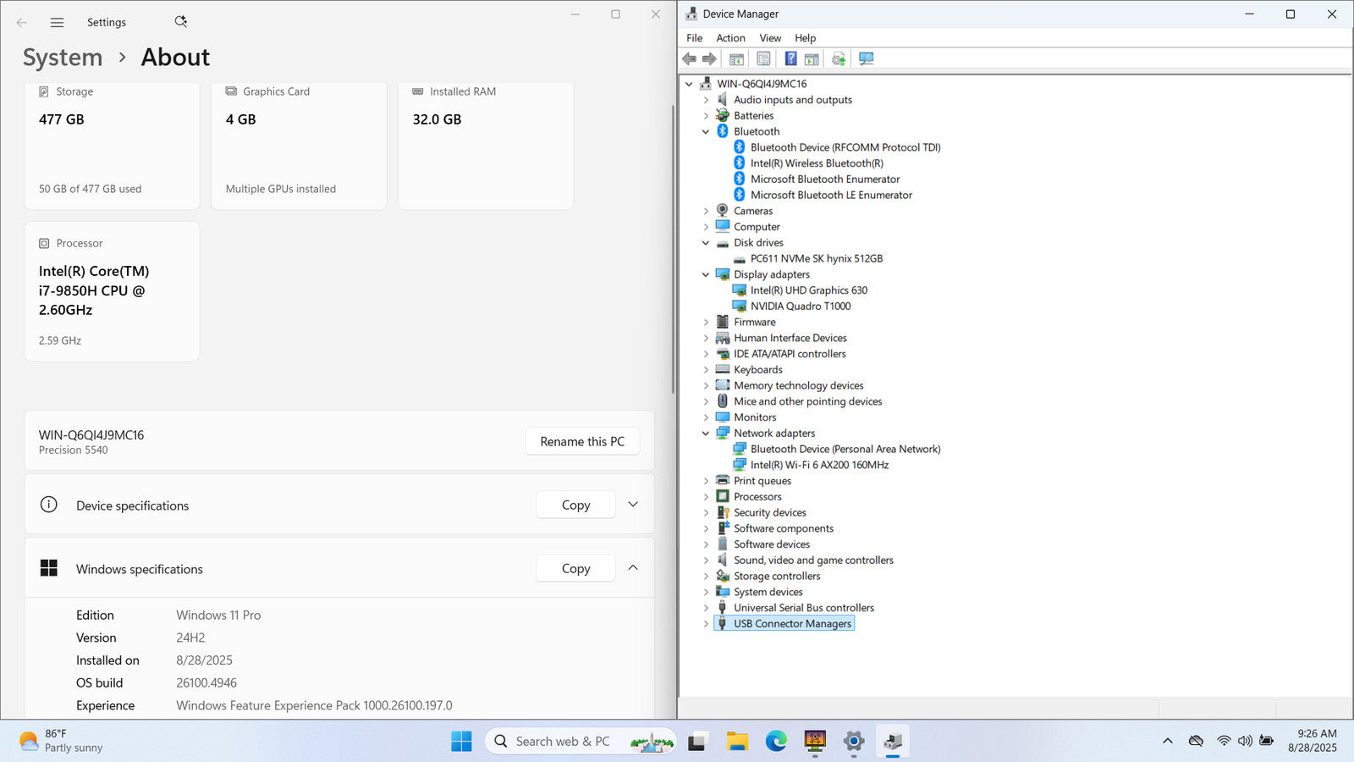Image resolution: width=1354 pixels, height=762 pixels.
Task: Open Task View on the taskbar
Action: (697, 741)
